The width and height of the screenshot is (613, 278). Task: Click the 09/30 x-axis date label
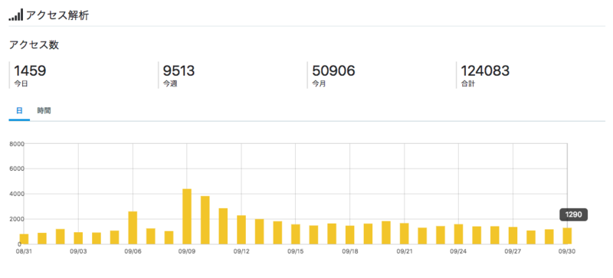[567, 251]
